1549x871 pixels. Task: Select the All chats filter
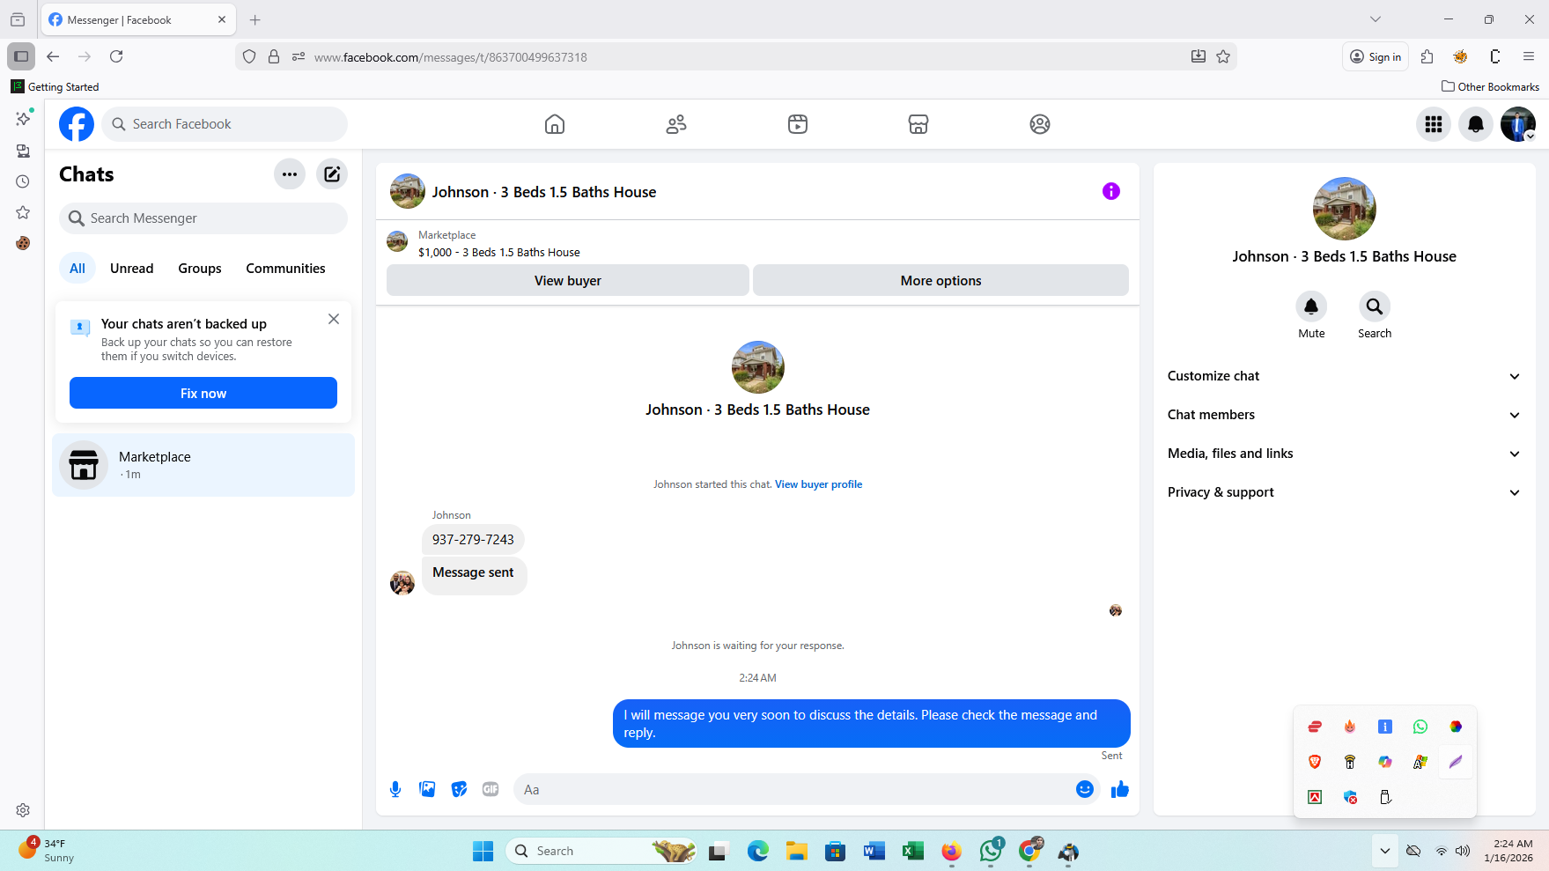pyautogui.click(x=77, y=269)
